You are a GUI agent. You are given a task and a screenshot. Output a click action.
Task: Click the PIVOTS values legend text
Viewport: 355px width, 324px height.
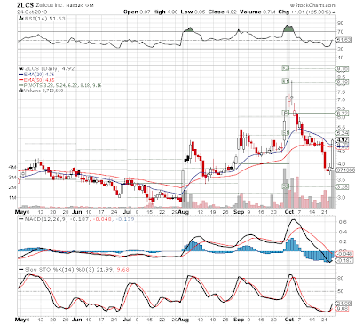pos(63,85)
